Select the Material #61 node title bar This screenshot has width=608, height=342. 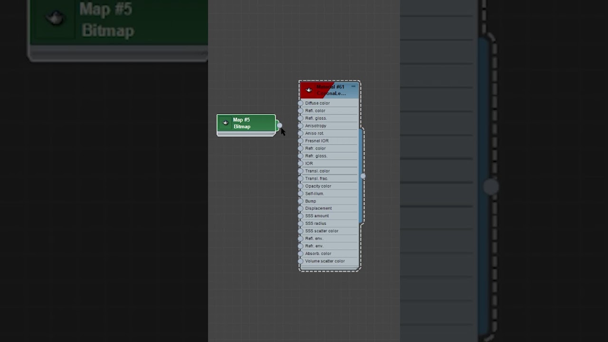tap(330, 90)
